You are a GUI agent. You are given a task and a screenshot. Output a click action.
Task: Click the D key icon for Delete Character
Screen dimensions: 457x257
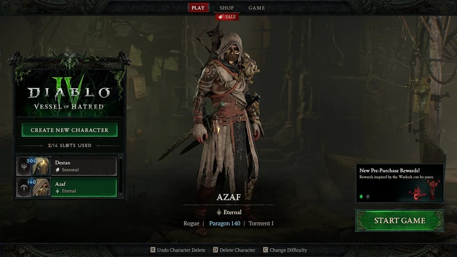[215, 250]
